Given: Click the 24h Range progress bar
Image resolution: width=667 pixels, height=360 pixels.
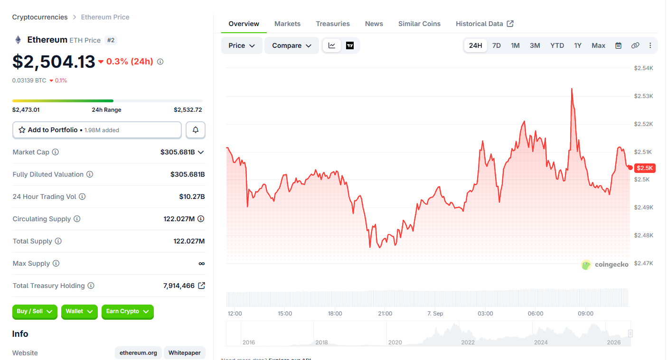Looking at the screenshot, I should click(x=107, y=101).
